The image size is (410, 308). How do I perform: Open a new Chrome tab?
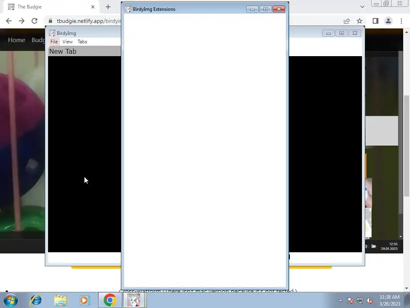[x=108, y=7]
